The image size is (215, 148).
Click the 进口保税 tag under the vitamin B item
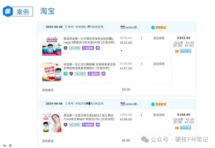[x=75, y=125]
